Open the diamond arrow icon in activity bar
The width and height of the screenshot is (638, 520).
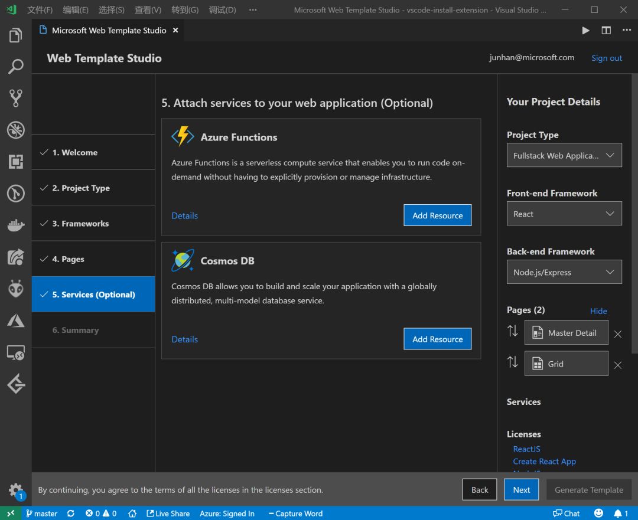pyautogui.click(x=15, y=384)
